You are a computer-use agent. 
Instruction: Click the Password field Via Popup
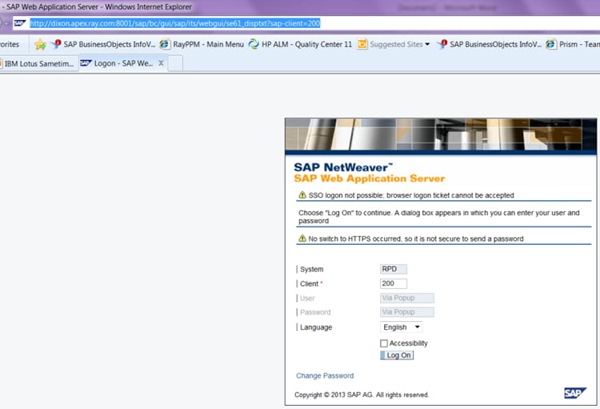coord(407,312)
